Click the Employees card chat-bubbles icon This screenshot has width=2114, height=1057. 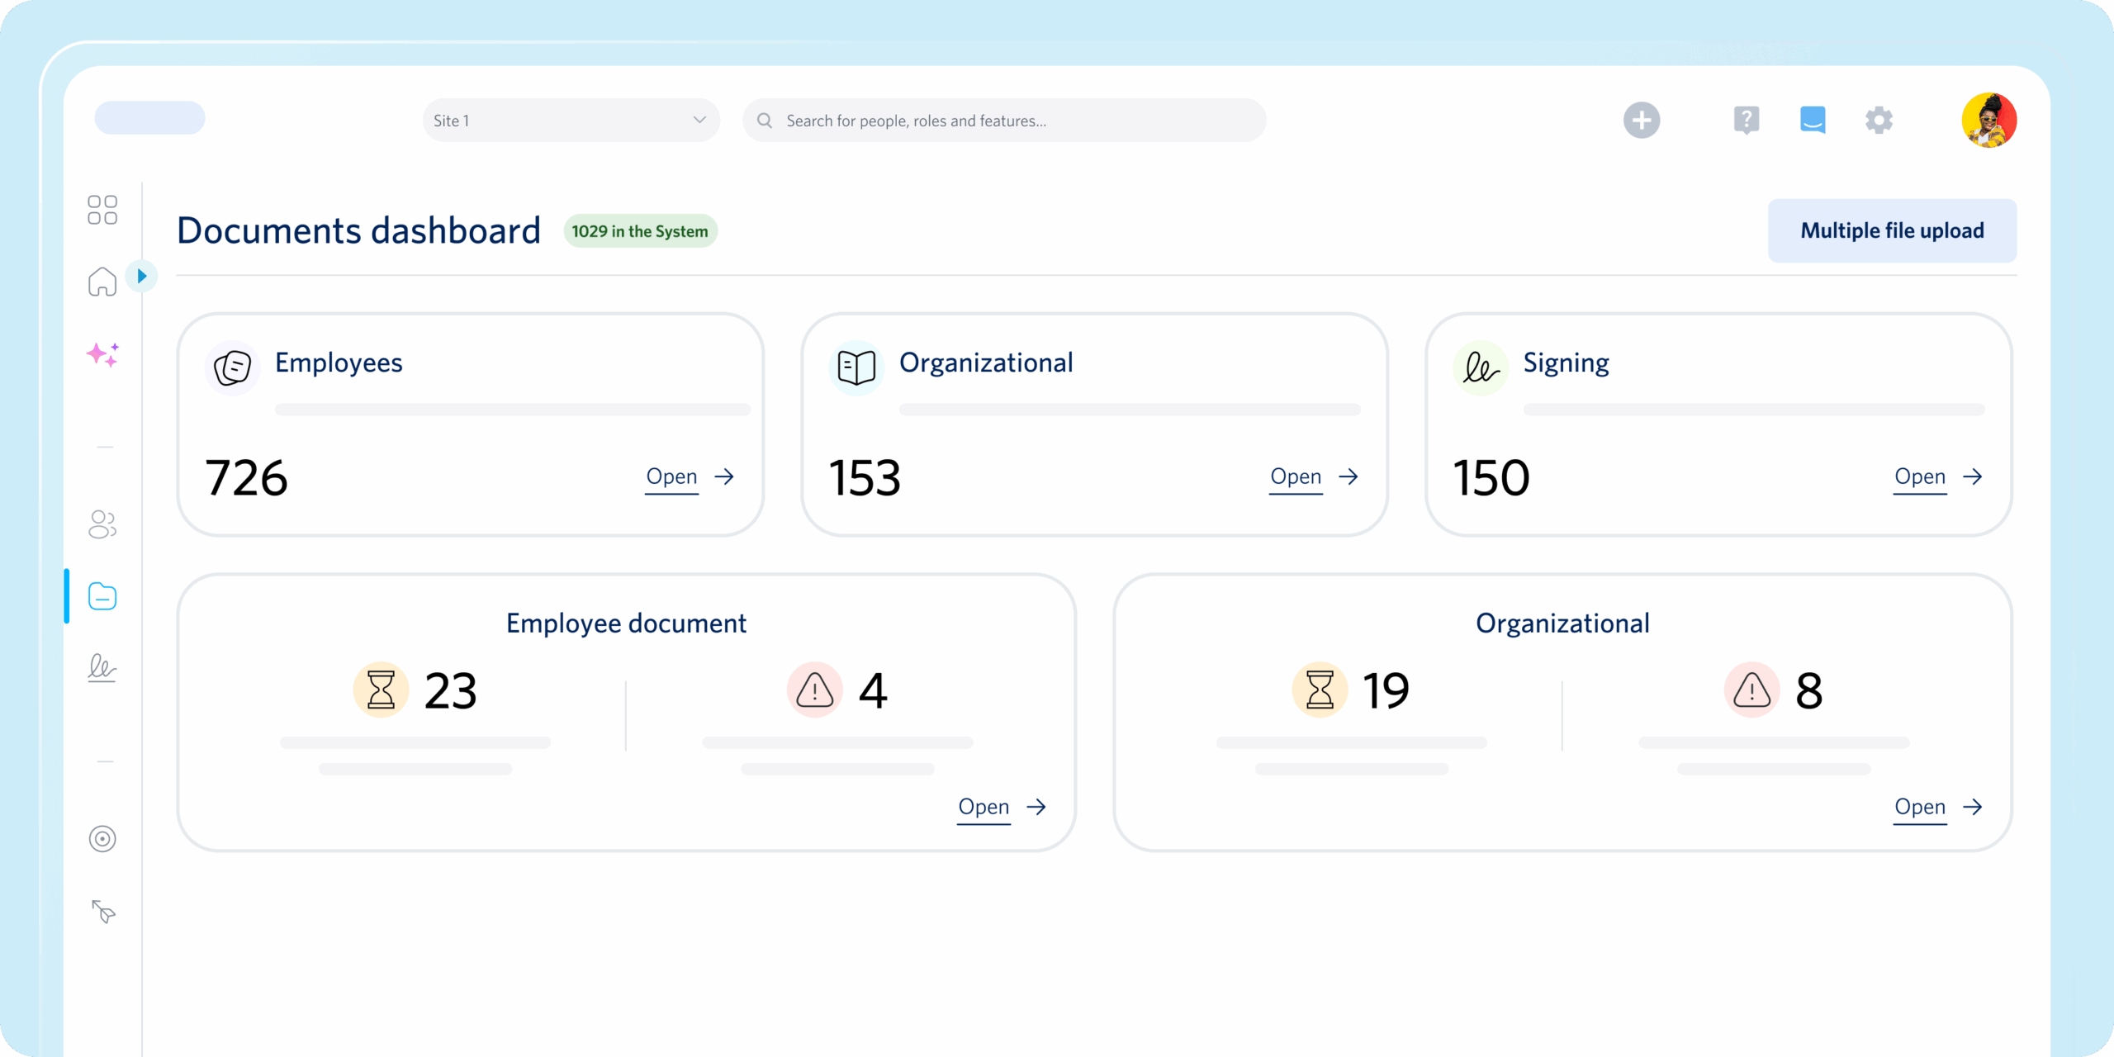click(x=233, y=367)
